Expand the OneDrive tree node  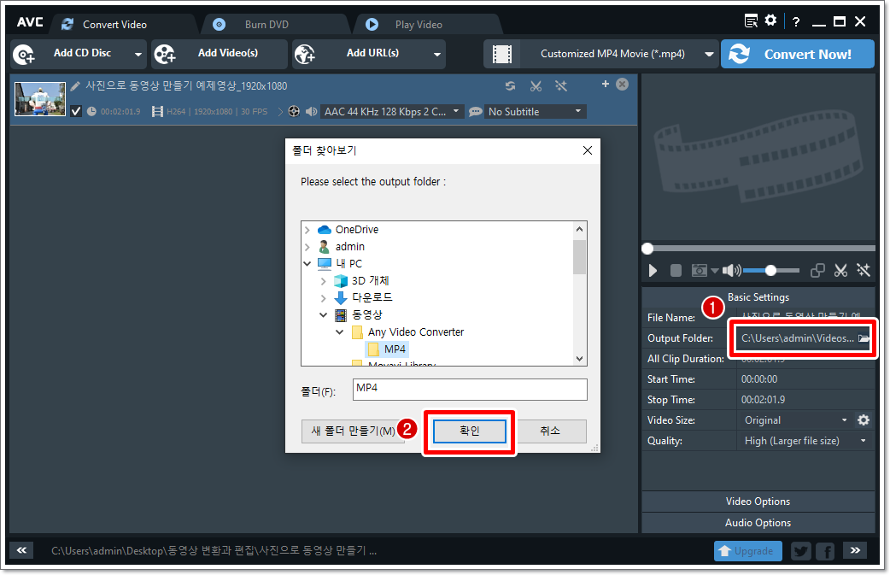[x=307, y=230]
